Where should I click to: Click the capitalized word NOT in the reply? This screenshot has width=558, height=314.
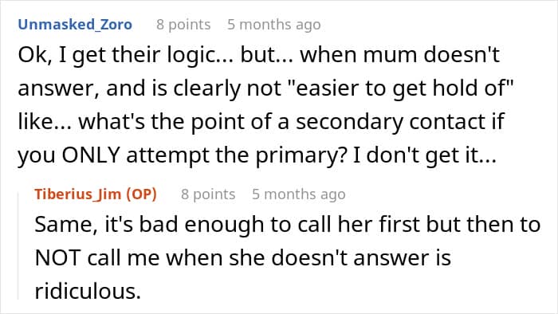tap(57, 257)
